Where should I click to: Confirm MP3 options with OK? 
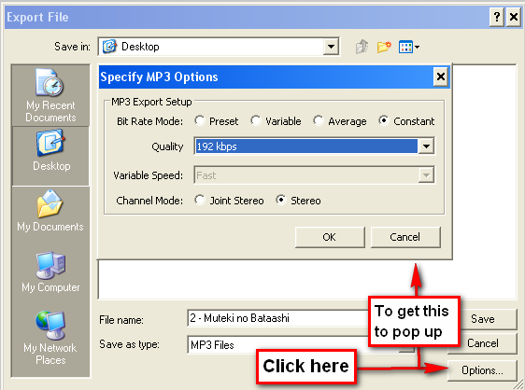click(330, 237)
